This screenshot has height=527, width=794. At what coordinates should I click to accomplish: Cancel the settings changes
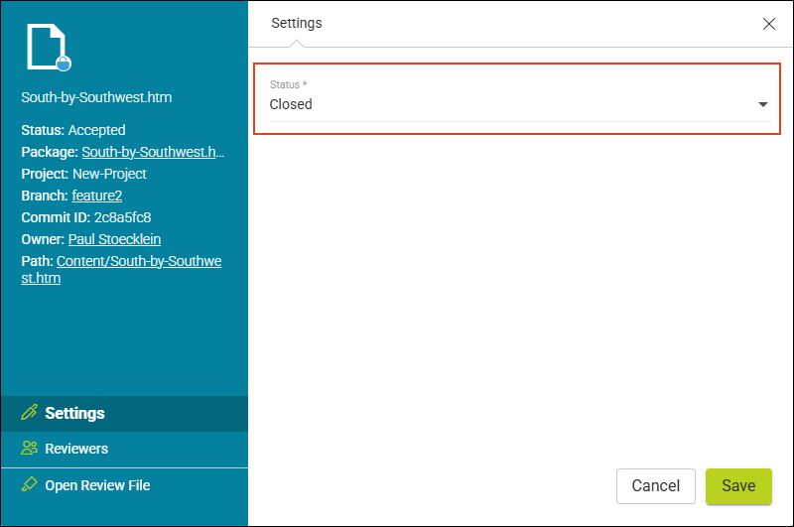pyautogui.click(x=655, y=486)
